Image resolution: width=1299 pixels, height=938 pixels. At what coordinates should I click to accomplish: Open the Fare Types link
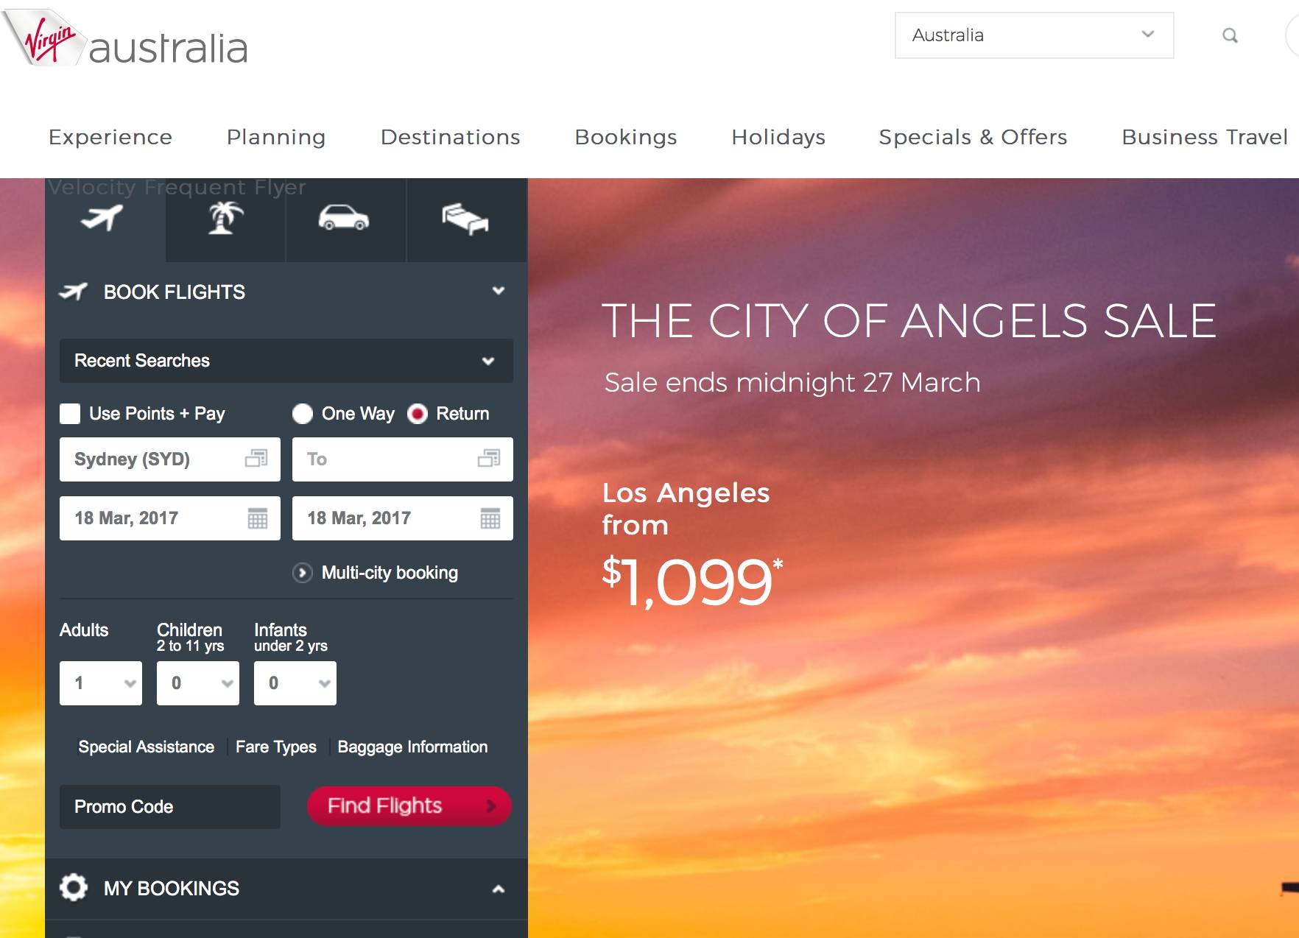276,747
